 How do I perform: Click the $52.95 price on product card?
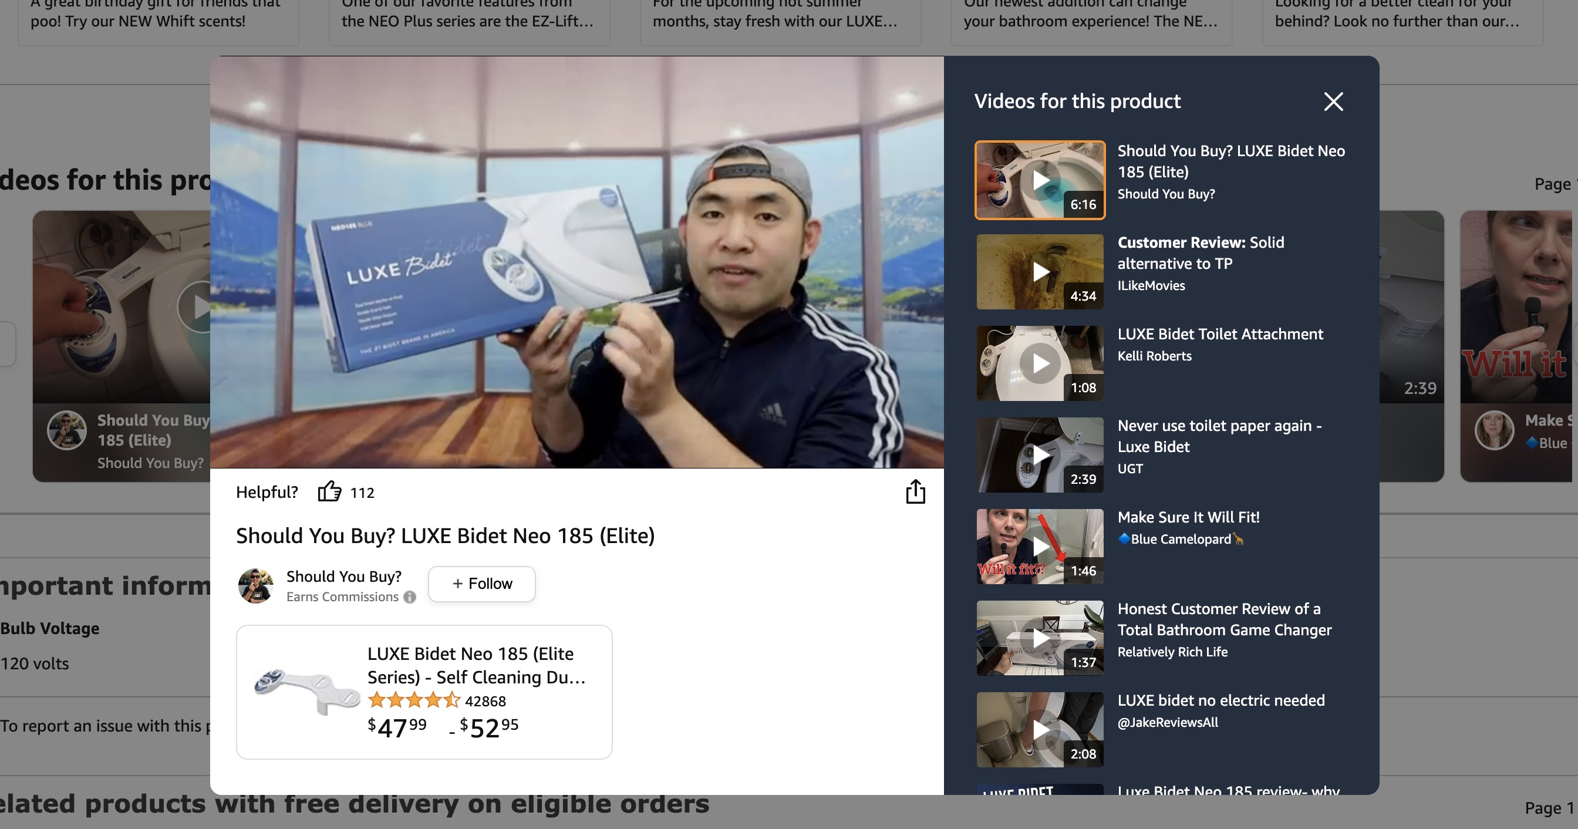point(489,727)
